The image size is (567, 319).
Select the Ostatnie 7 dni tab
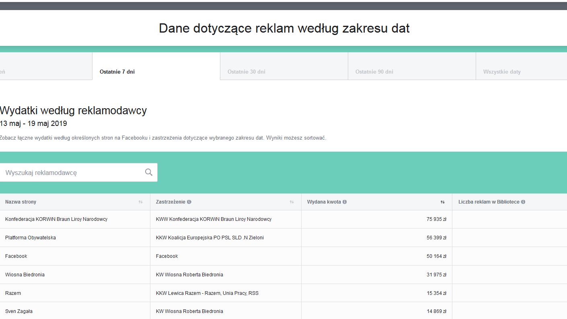point(156,66)
